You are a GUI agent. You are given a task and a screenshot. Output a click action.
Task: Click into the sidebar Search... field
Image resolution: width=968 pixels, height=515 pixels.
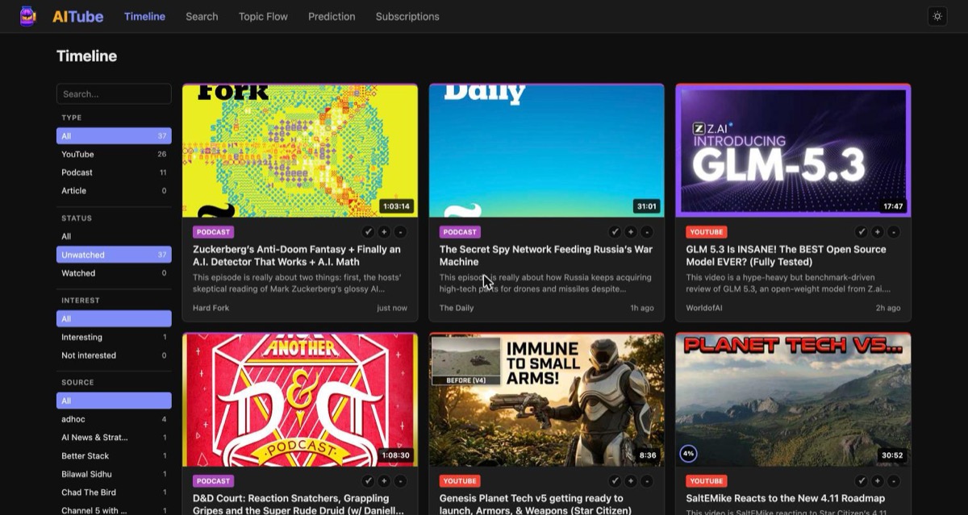pos(114,93)
